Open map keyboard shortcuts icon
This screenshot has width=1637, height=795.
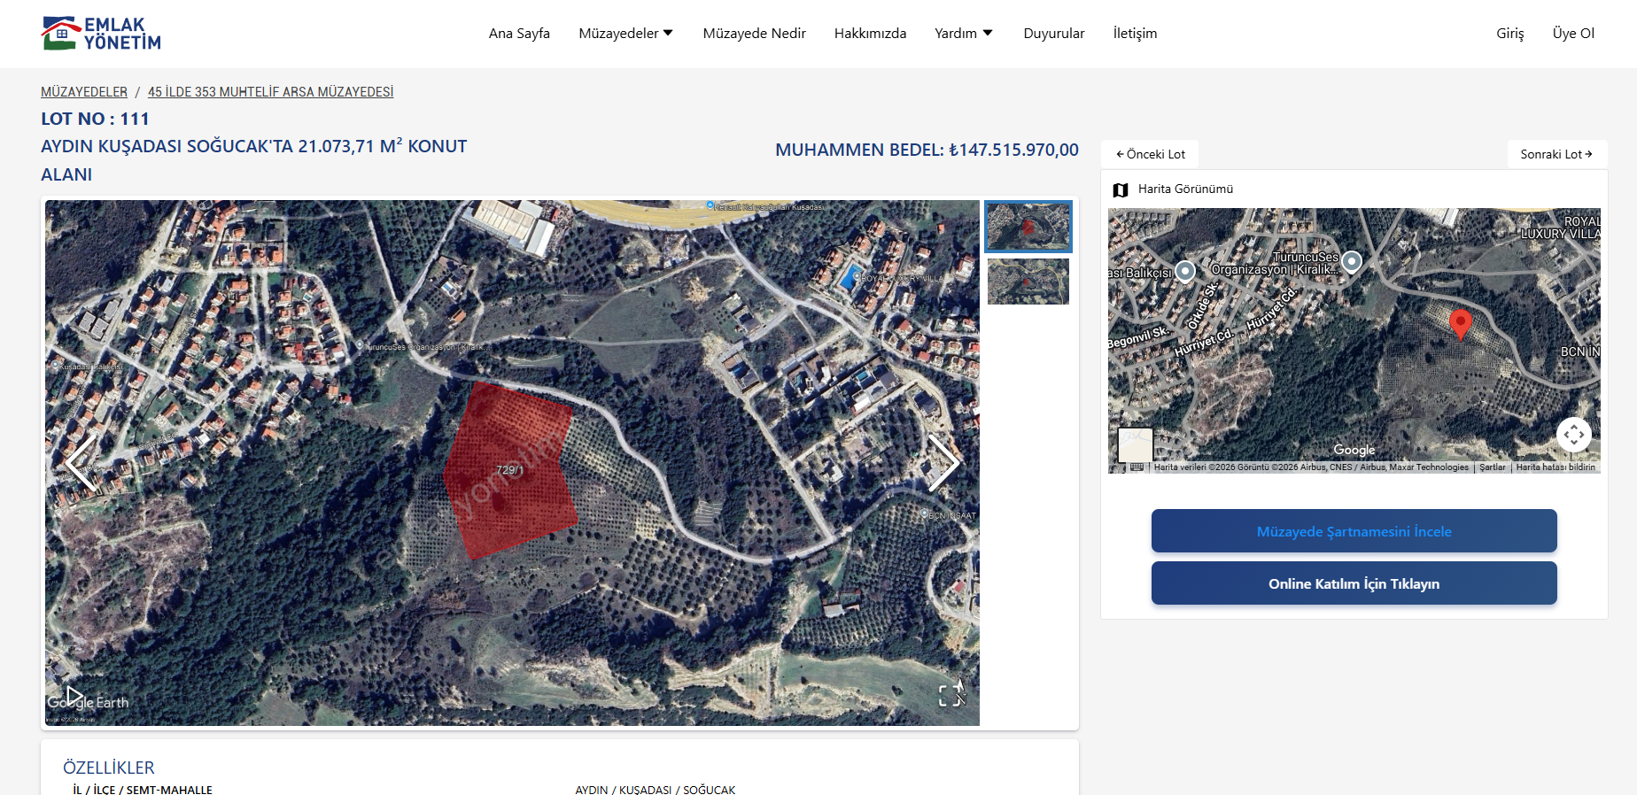point(1137,467)
